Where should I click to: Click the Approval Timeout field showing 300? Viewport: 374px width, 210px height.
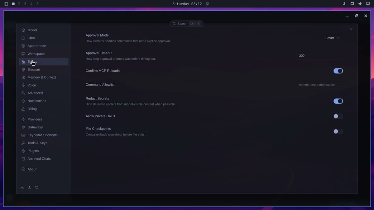pos(319,56)
